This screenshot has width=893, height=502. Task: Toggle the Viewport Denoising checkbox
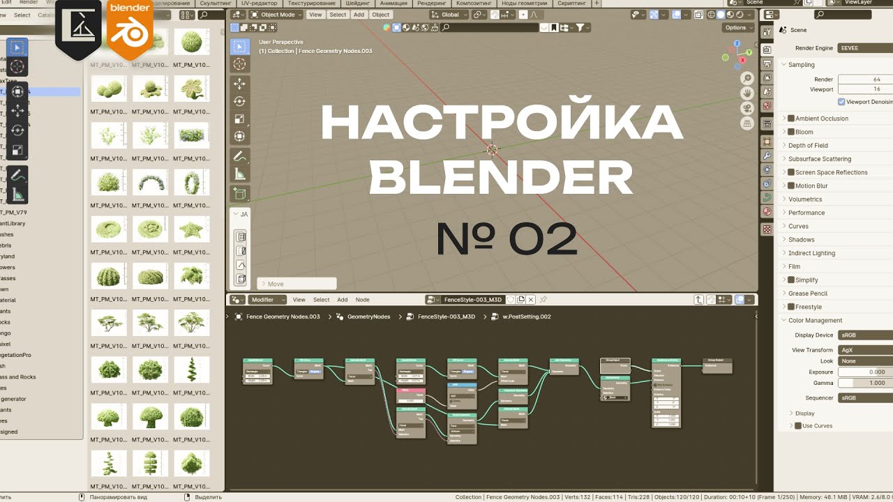click(x=842, y=102)
